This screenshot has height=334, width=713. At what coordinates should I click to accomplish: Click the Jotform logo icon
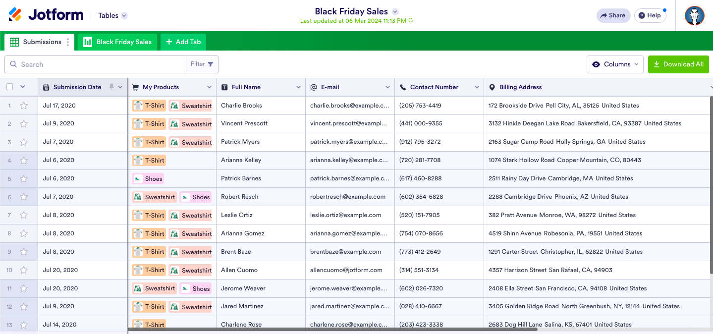pyautogui.click(x=15, y=15)
